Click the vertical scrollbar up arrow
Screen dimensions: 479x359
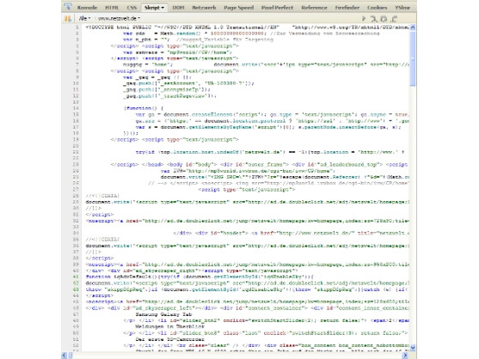413,27
